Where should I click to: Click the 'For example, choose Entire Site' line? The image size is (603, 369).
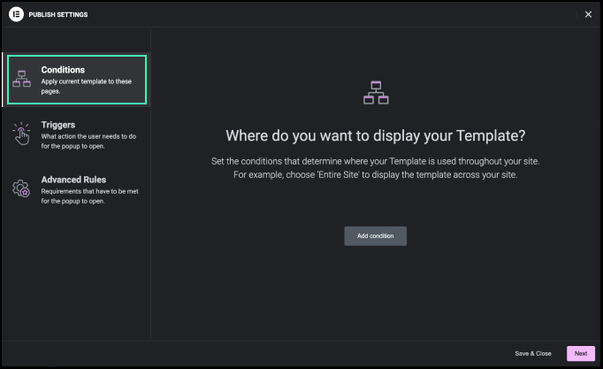[x=375, y=174]
